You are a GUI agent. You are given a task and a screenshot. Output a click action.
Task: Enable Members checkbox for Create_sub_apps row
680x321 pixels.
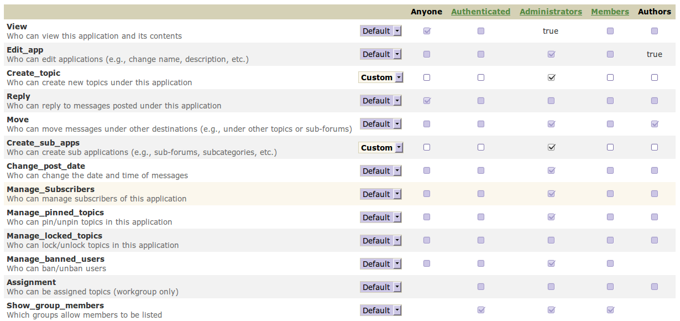(610, 148)
